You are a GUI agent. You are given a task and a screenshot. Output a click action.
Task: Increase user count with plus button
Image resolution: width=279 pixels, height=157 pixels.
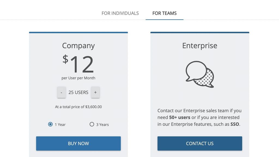click(95, 92)
